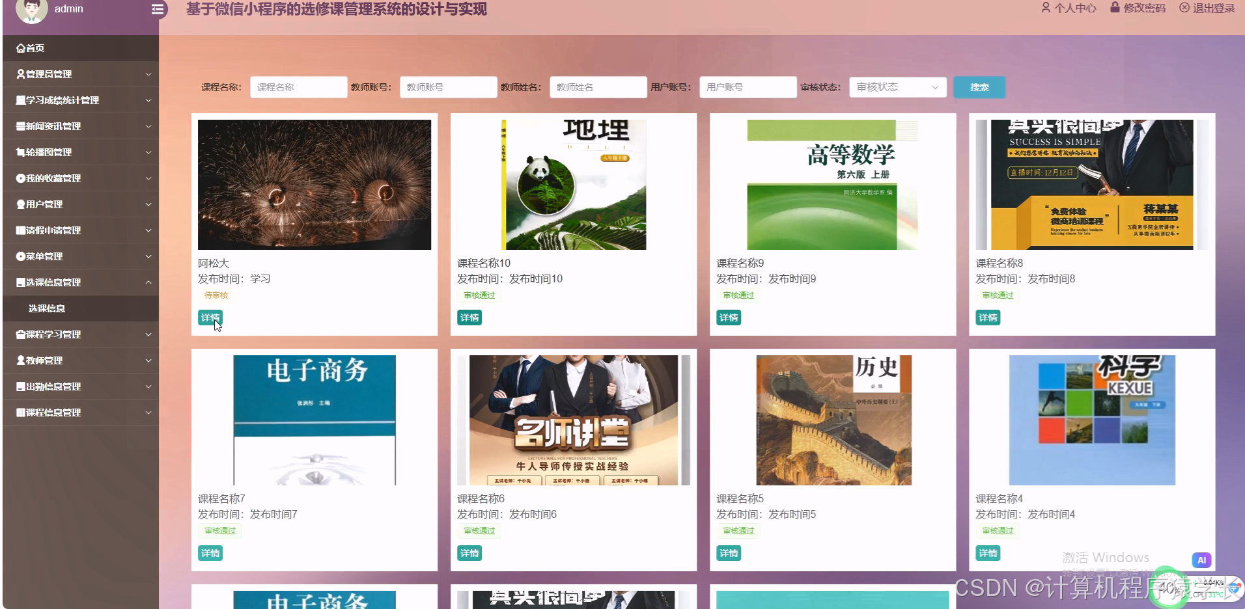Click the floating AI button bottom right

click(1202, 560)
